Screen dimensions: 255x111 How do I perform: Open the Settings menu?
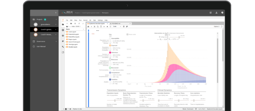[100, 20]
